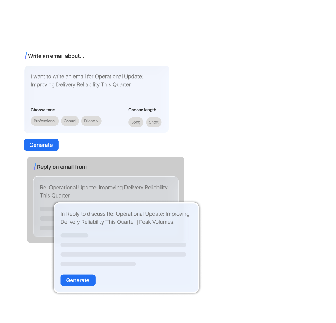Image resolution: width=336 pixels, height=323 pixels.
Task: Click the blue slash icon beside Reply on email
Action: pos(35,167)
